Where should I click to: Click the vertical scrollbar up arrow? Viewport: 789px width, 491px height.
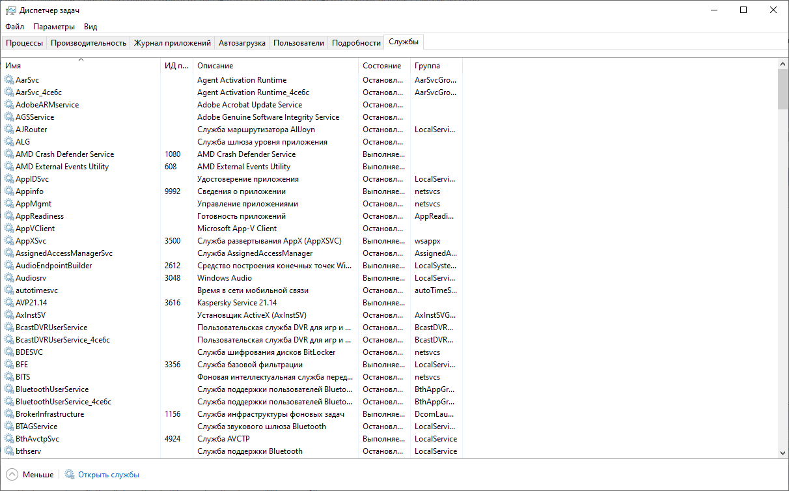click(x=782, y=64)
